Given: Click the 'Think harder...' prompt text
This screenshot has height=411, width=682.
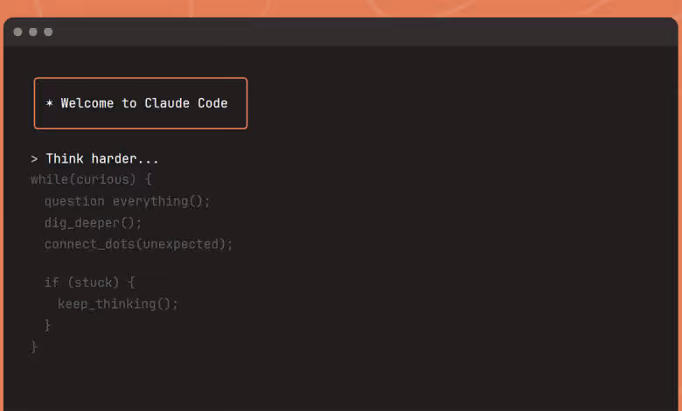Looking at the screenshot, I should [102, 159].
